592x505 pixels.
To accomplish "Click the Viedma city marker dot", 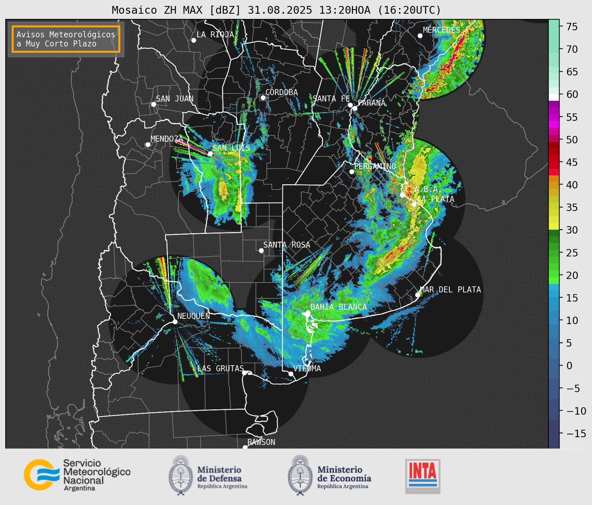I will click(x=291, y=374).
